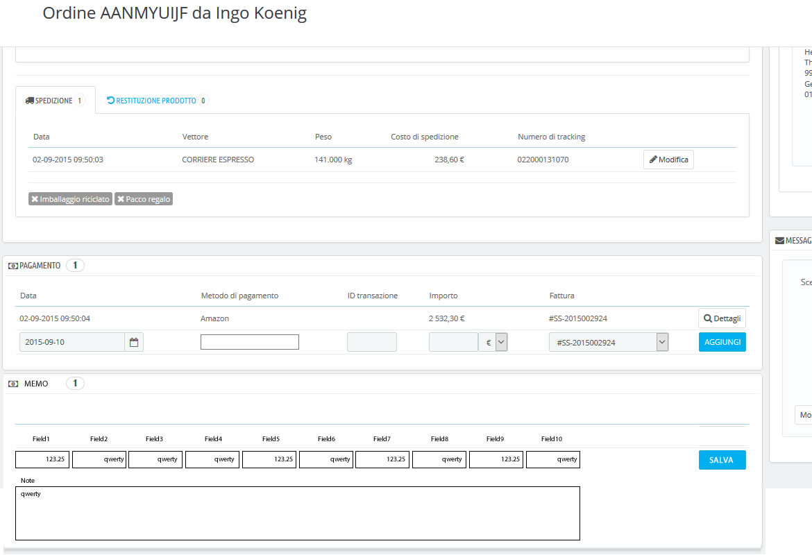
Task: Click the X icon on Pacco regalo
Action: [121, 199]
